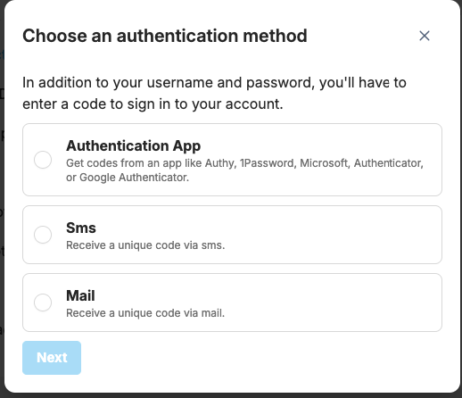Click the dark backdrop left of dialog
Viewport: 462px width, 398px height.
(2, 178)
